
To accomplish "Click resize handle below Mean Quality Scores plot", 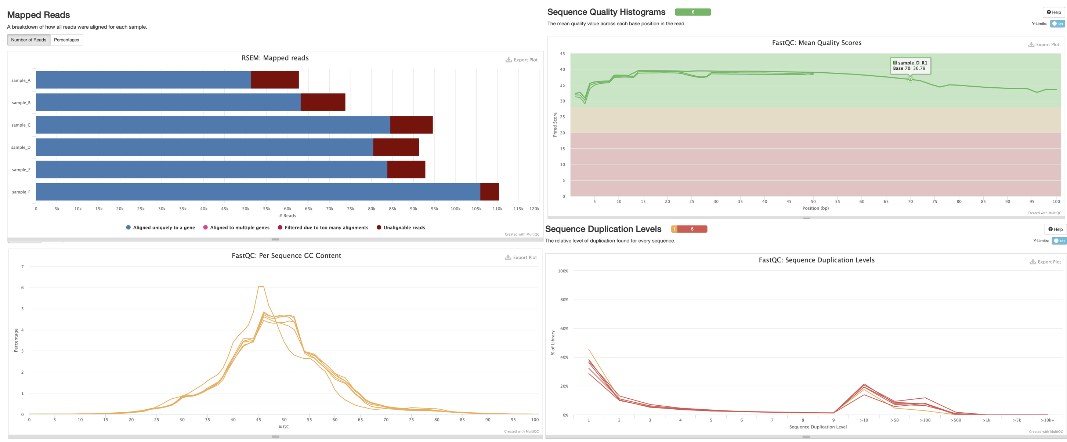I will point(806,217).
